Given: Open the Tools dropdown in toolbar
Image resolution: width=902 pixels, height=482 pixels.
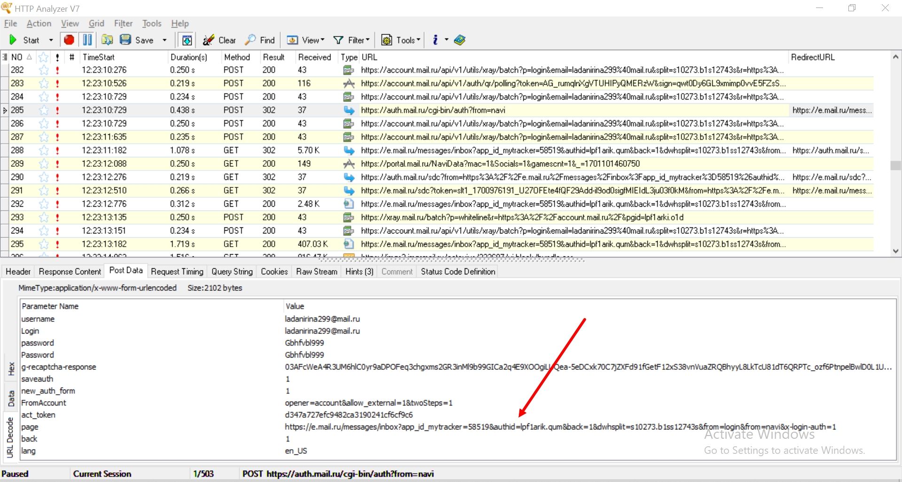Looking at the screenshot, I should (400, 40).
